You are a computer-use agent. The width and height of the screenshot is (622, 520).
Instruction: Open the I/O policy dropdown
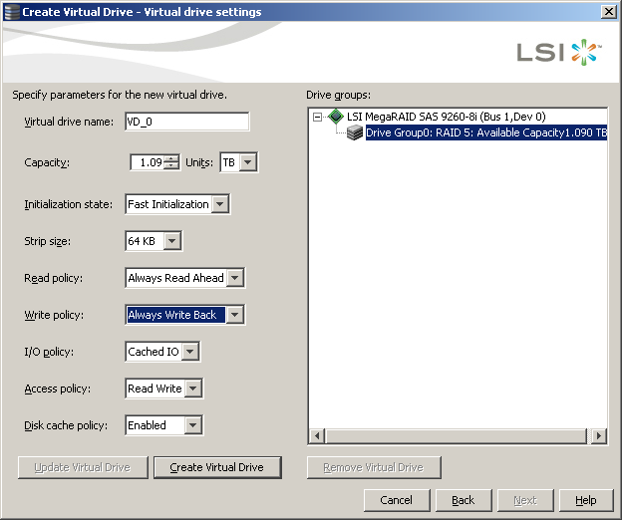[x=190, y=352]
